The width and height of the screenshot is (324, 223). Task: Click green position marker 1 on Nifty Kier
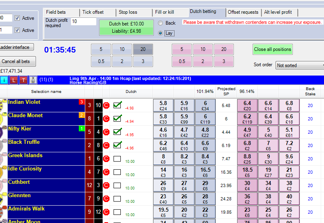(x=82, y=128)
